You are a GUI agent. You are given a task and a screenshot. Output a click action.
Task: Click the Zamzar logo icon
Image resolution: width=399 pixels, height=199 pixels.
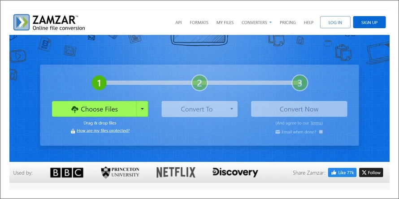click(21, 22)
